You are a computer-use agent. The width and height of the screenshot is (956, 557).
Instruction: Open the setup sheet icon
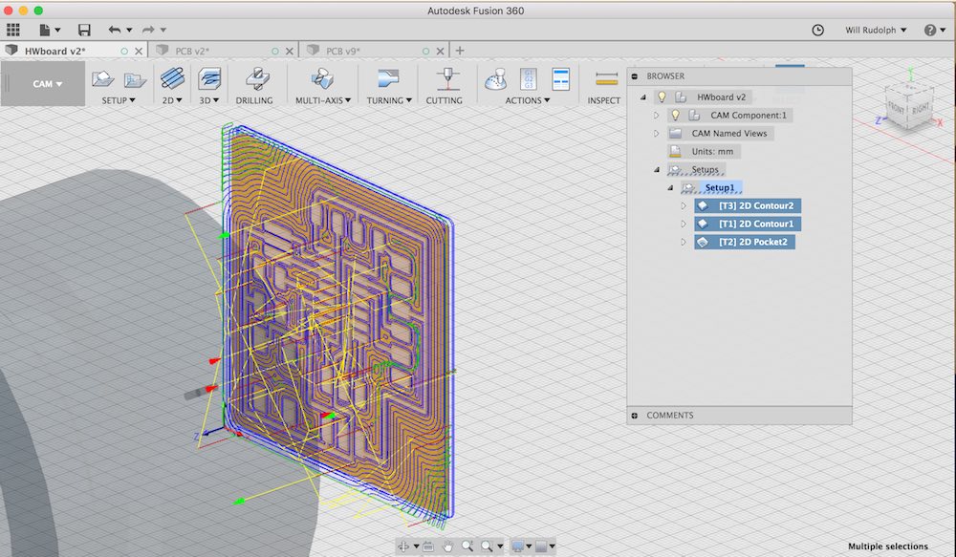[x=560, y=79]
